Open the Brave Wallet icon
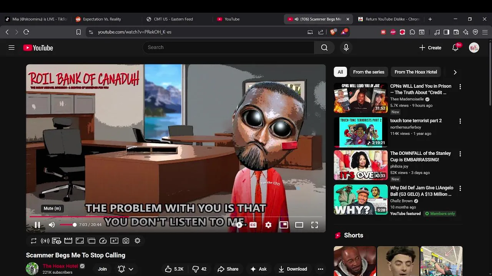 456,32
